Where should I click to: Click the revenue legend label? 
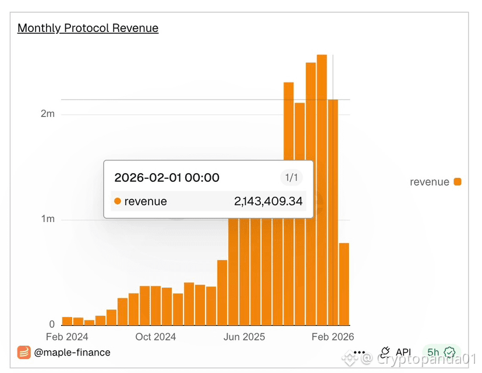tap(430, 182)
